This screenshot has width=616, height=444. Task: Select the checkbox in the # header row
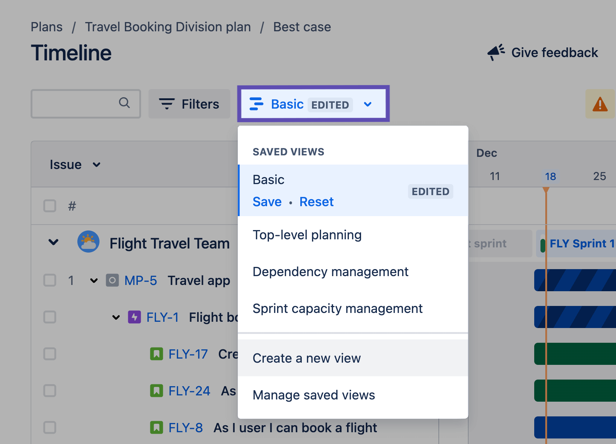point(49,206)
